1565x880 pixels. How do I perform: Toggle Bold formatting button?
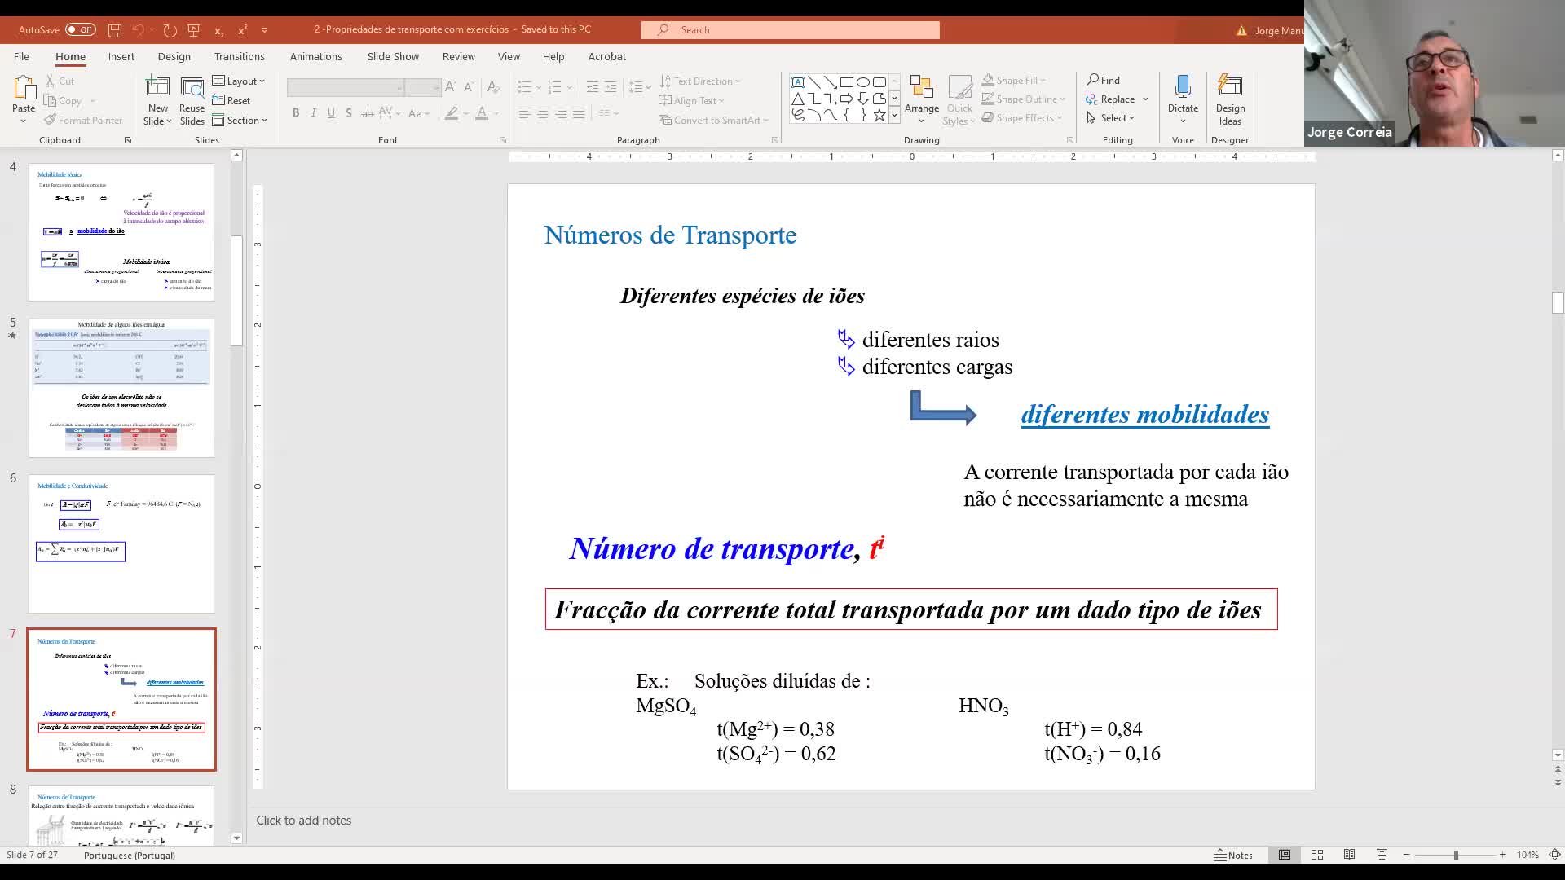click(296, 113)
